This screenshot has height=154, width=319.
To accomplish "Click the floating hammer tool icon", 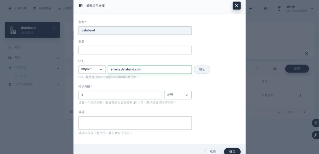I will click(x=316, y=135).
